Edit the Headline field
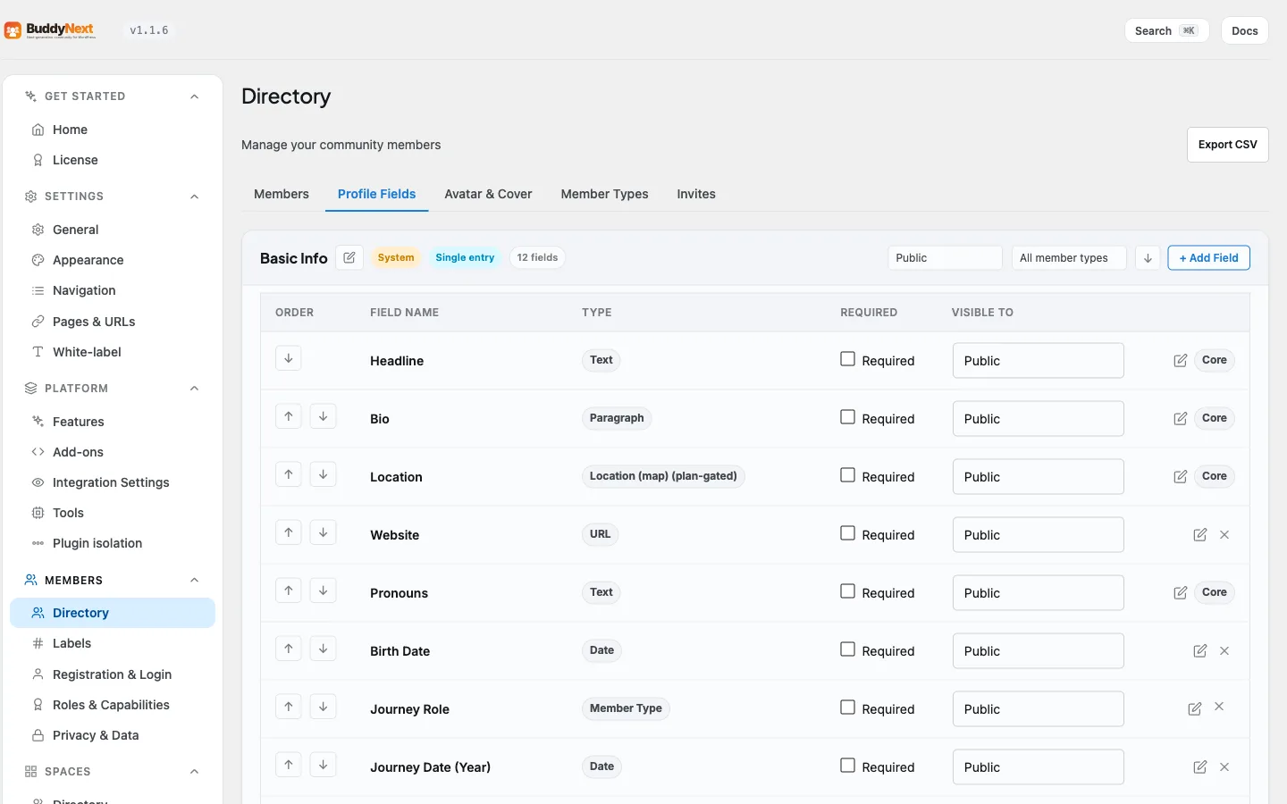The image size is (1287, 804). pos(1180,360)
